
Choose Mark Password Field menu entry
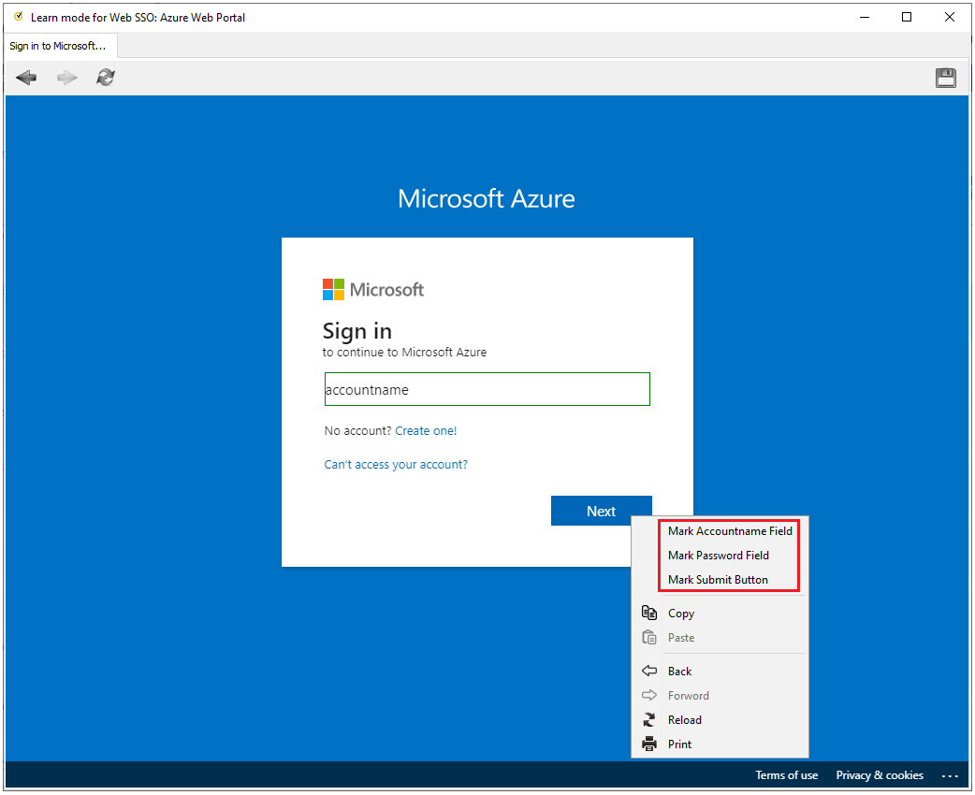coord(718,556)
